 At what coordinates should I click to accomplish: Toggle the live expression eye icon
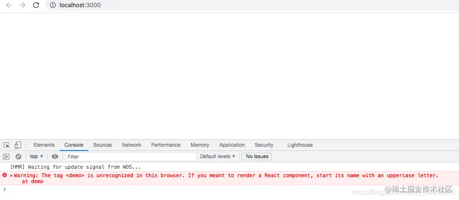[x=55, y=157]
